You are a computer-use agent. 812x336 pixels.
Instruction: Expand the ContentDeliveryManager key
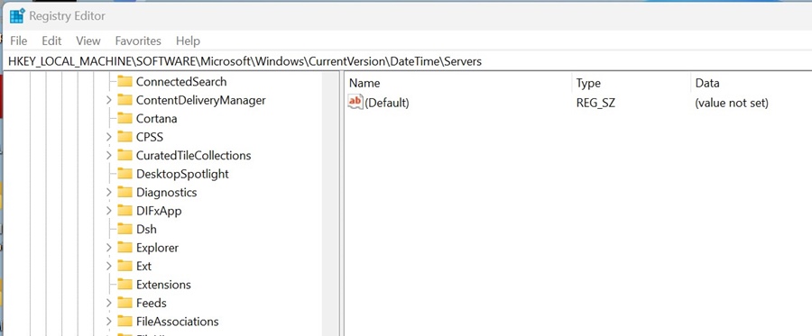(109, 100)
